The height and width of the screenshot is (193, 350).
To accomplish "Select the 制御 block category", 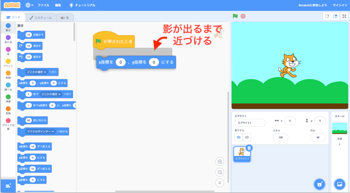I will pyautogui.click(x=8, y=75).
